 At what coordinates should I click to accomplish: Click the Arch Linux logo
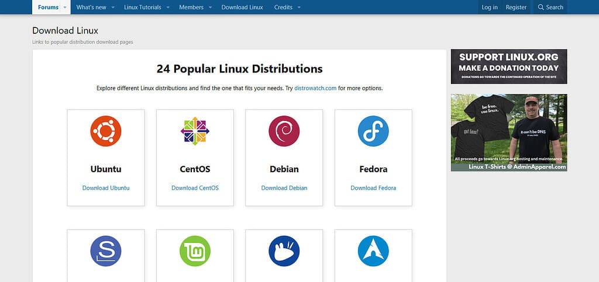tap(373, 251)
